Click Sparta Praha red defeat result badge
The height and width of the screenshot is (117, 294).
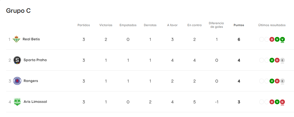[277, 60]
